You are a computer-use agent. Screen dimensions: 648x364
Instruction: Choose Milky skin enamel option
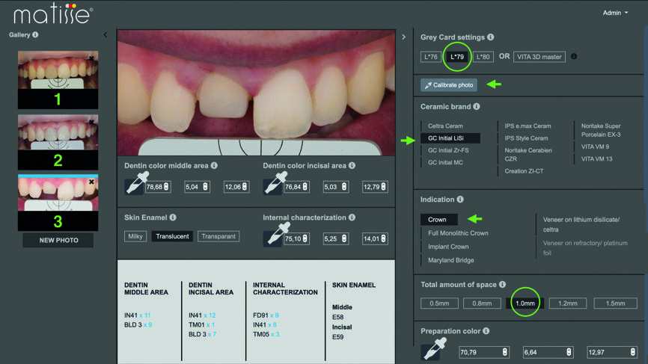135,236
